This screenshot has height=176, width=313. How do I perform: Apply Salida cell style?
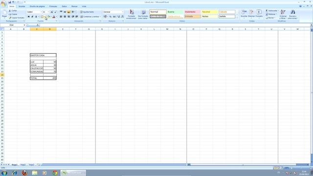(227, 16)
